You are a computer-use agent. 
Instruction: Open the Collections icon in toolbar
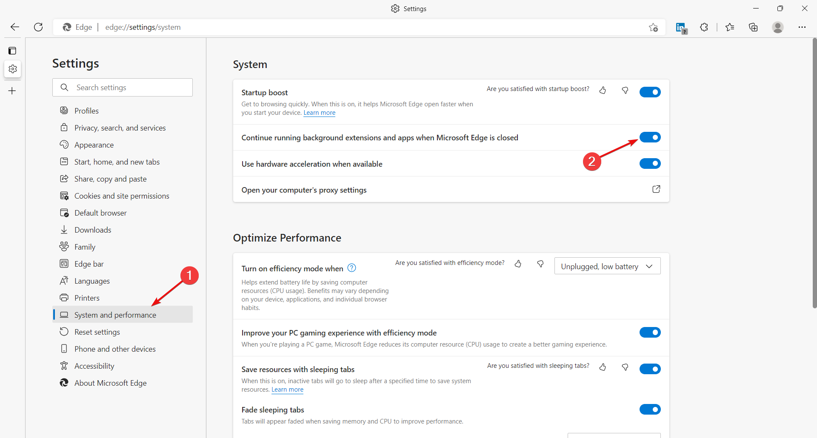[x=753, y=27]
